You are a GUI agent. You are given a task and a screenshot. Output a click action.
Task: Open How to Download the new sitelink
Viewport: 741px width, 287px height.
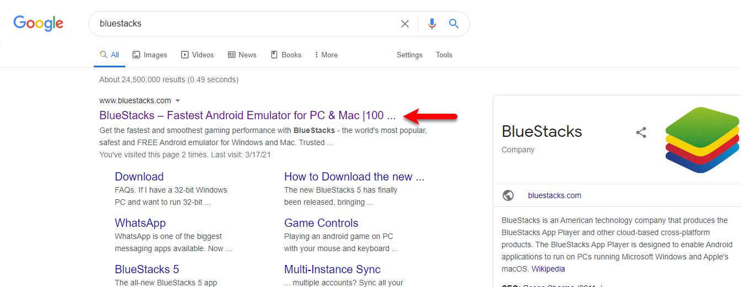pos(354,177)
